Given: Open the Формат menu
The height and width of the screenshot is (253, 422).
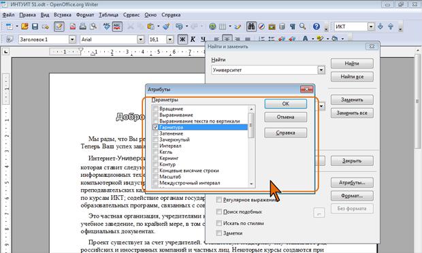Looking at the screenshot, I should coord(85,15).
